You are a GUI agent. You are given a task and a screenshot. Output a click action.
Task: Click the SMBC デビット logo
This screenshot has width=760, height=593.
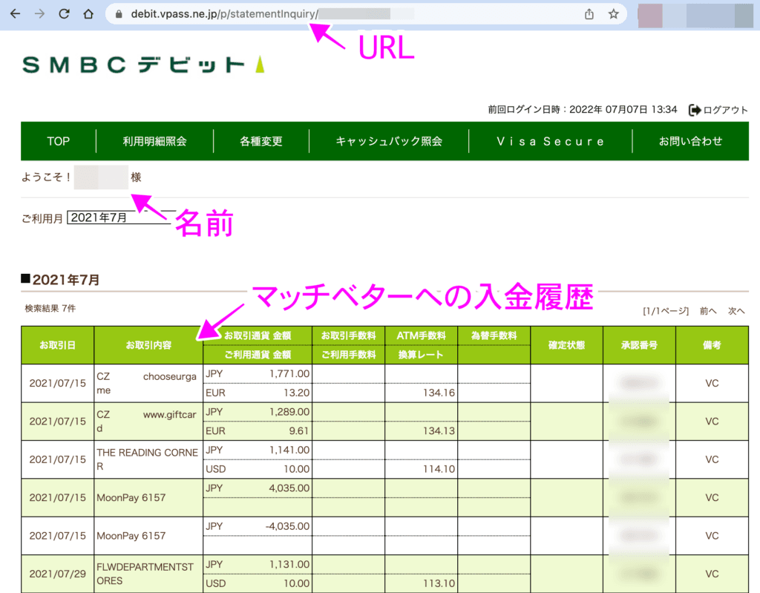tap(143, 65)
